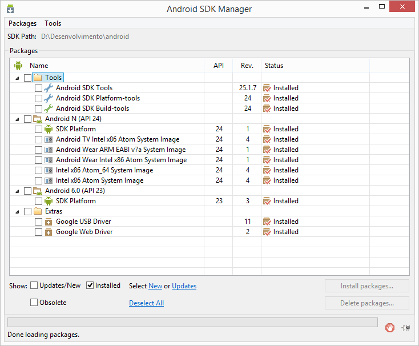Collapse the Tools tree group
Viewport: 419px width, 346px height.
click(17, 78)
